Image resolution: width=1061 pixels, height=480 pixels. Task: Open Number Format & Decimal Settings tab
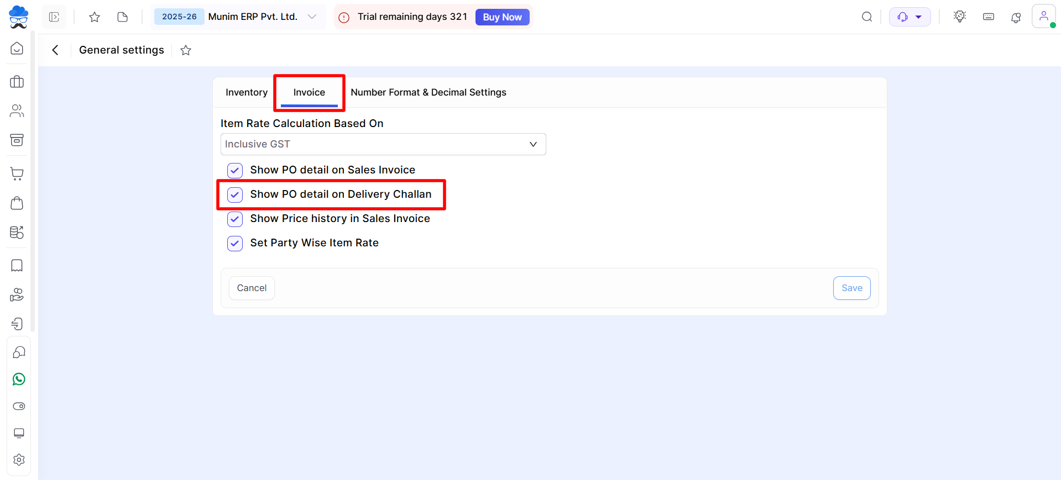point(428,92)
